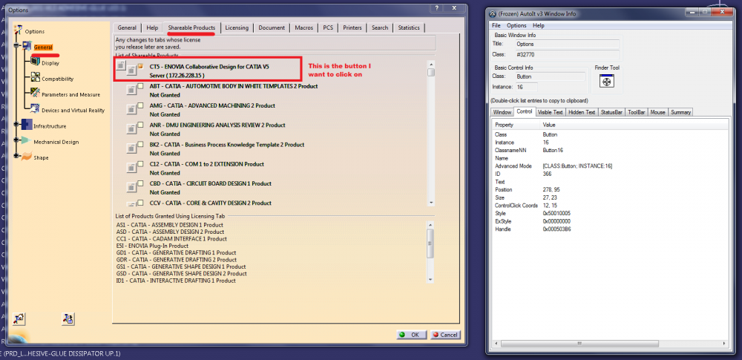Select 'ASD - CATIA - ASSEMBLY DESIGN 2 Product' row
This screenshot has width=742, height=360.
pyautogui.click(x=171, y=232)
